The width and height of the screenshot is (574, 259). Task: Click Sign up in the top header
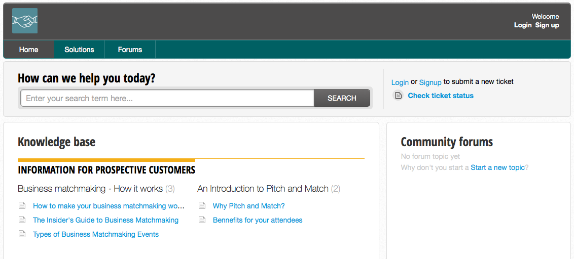point(547,25)
